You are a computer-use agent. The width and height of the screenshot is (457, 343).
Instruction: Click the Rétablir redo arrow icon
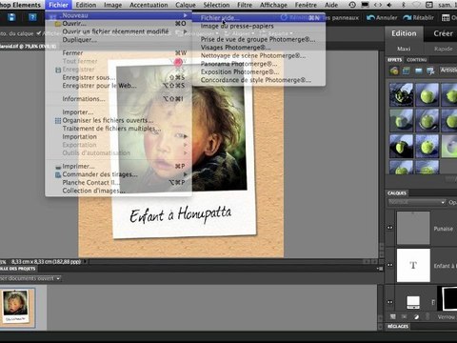tap(407, 18)
